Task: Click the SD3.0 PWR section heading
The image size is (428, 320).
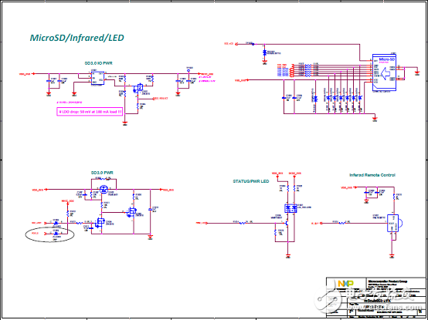Action: [x=102, y=173]
